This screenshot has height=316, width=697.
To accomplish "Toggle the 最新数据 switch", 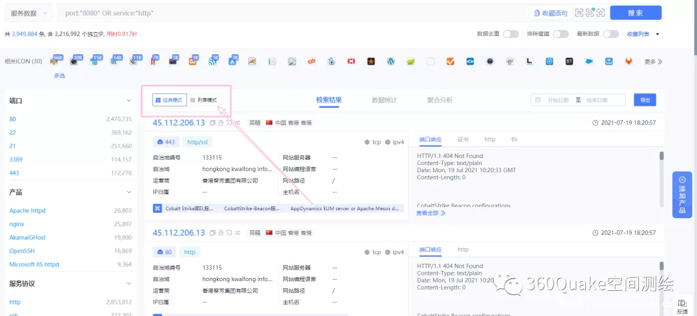I will pyautogui.click(x=611, y=34).
